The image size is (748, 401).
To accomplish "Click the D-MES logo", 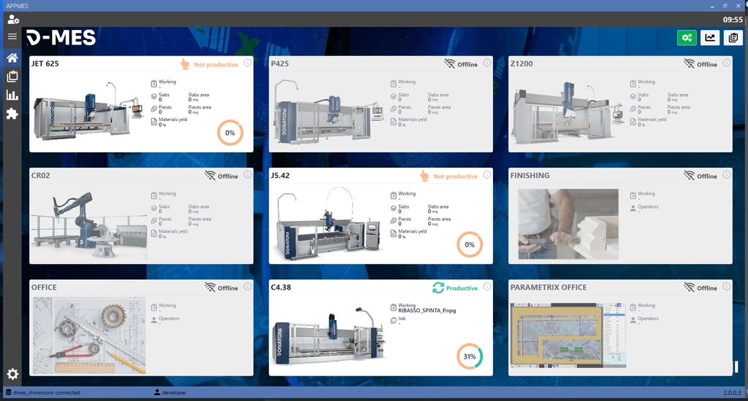I will [61, 38].
